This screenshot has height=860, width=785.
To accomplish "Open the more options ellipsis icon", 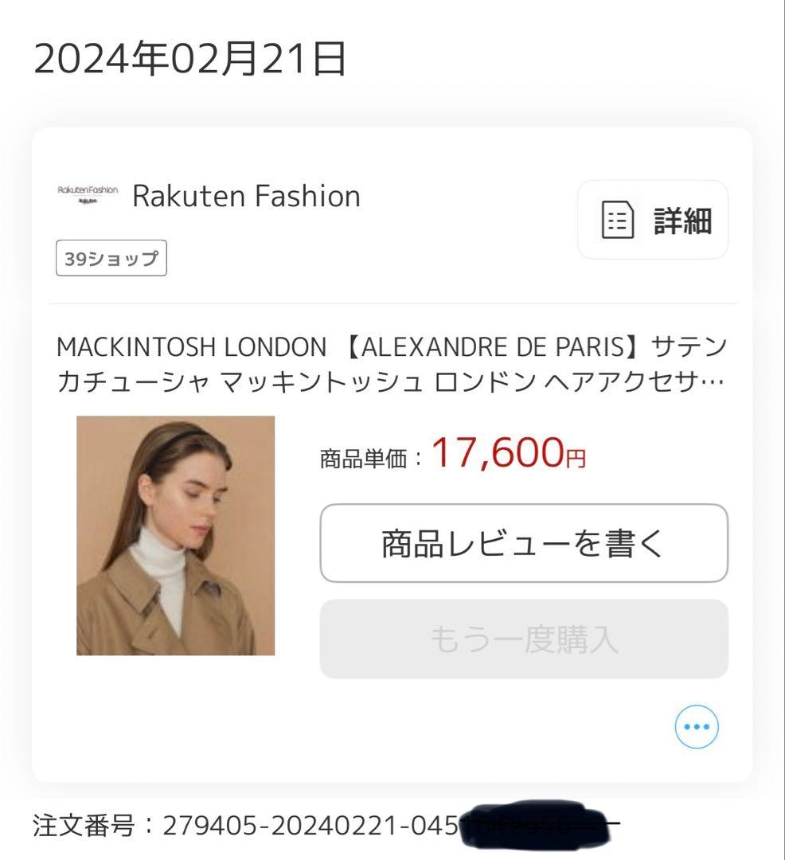I will click(696, 725).
